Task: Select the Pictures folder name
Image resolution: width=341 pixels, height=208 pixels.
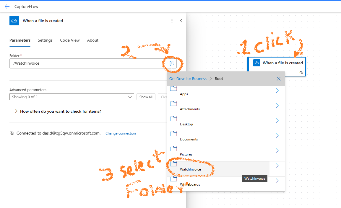Action: pyautogui.click(x=186, y=154)
